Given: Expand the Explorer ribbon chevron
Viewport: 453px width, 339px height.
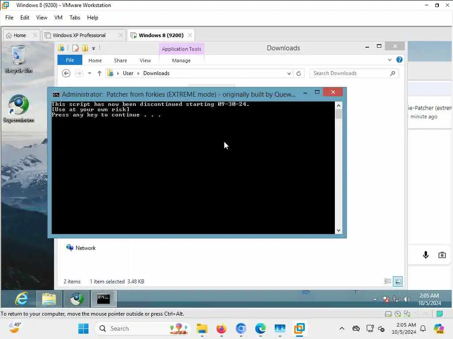Looking at the screenshot, I should [x=389, y=60].
